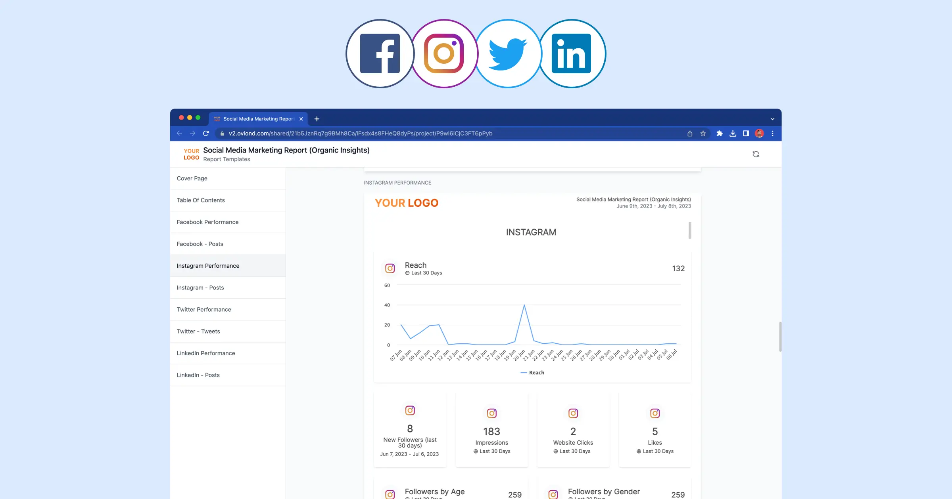Click the browser address bar URL

[x=360, y=133]
